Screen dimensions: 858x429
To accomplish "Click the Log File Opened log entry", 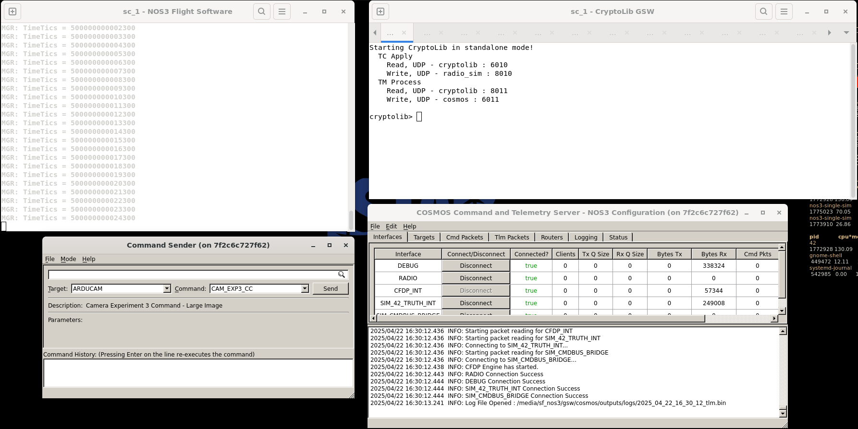I will click(x=548, y=403).
